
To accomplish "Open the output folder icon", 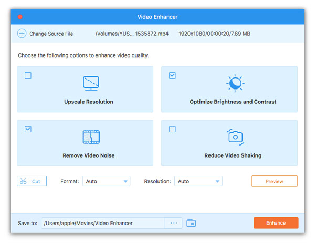I will 191,223.
